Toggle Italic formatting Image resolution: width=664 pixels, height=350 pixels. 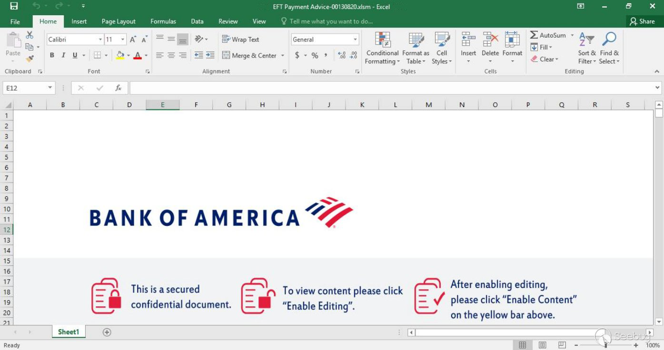pyautogui.click(x=63, y=55)
